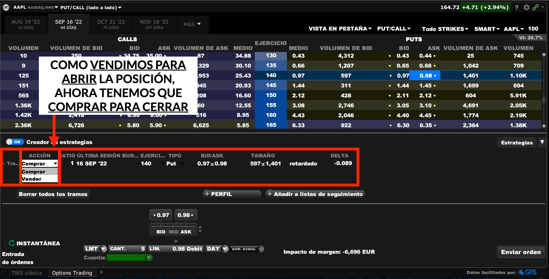The image size is (549, 279).
Task: Click the 140 strike in EJERCICIO column
Action: point(271,75)
